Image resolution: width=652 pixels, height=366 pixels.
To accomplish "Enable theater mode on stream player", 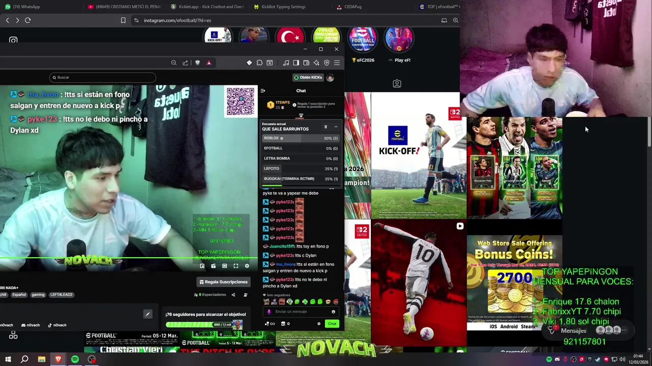I will (x=225, y=266).
